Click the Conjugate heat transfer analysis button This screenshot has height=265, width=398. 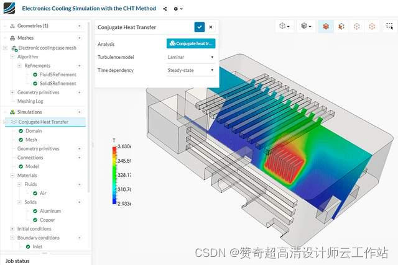pos(191,43)
